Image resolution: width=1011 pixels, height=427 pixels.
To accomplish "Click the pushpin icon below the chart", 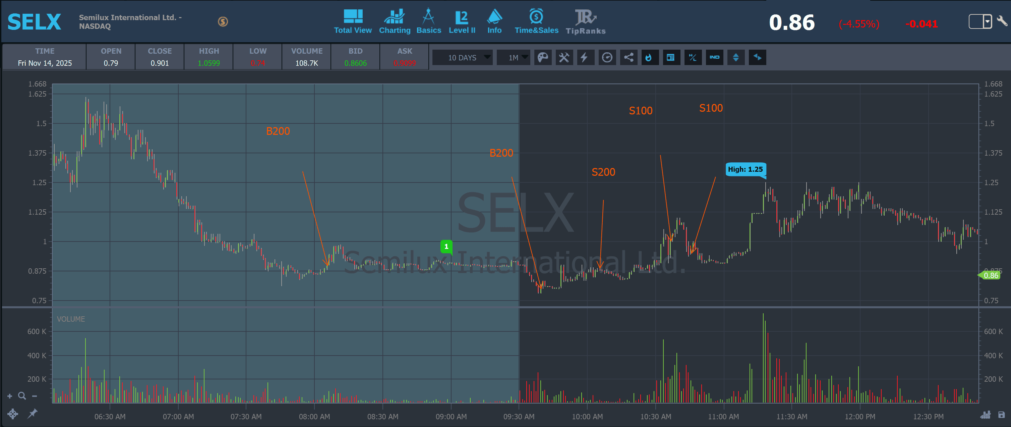I will [x=32, y=413].
